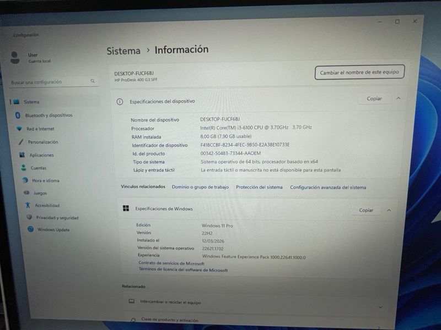Collapse Especificaciones de Windows section
The width and height of the screenshot is (441, 330).
389,210
